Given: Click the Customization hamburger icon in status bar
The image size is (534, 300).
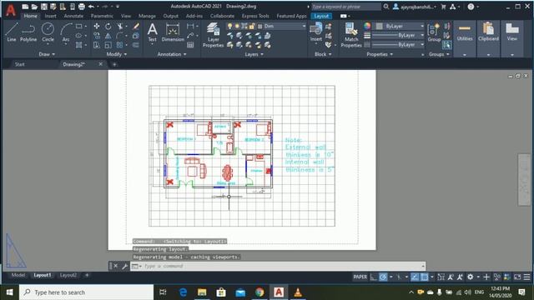Looking at the screenshot, I should click(526, 277).
